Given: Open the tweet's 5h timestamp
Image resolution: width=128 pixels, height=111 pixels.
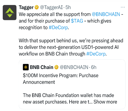Looking at the screenshot, I should tap(68, 7).
